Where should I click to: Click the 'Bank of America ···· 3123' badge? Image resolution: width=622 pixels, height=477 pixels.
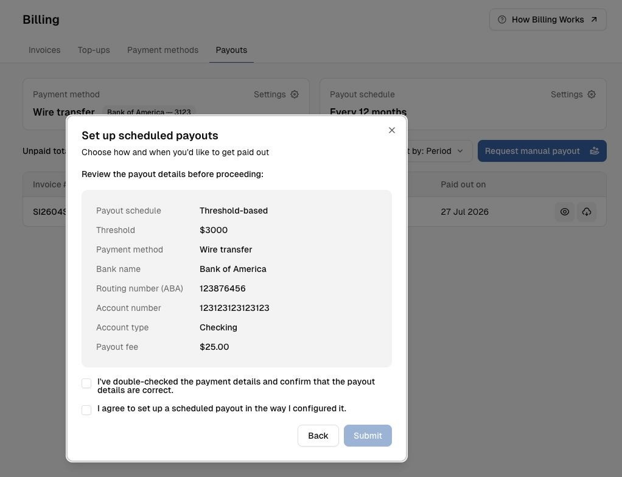[x=149, y=112]
